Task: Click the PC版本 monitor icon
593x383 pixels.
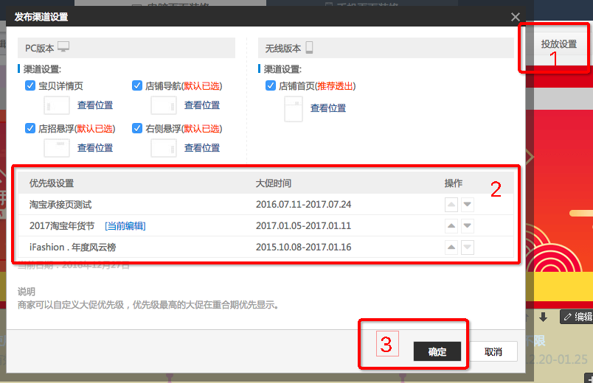Action: [x=63, y=47]
